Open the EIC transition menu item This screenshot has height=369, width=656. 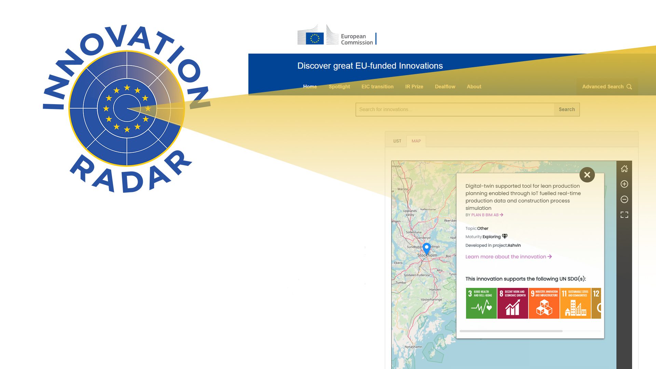[x=377, y=87]
